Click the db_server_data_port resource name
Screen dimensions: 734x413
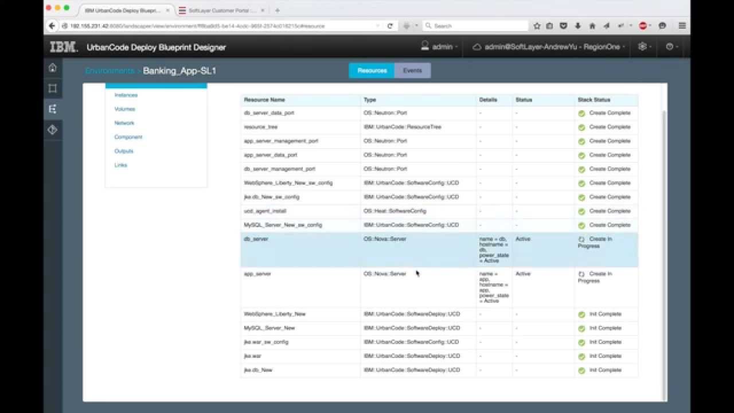tap(269, 113)
